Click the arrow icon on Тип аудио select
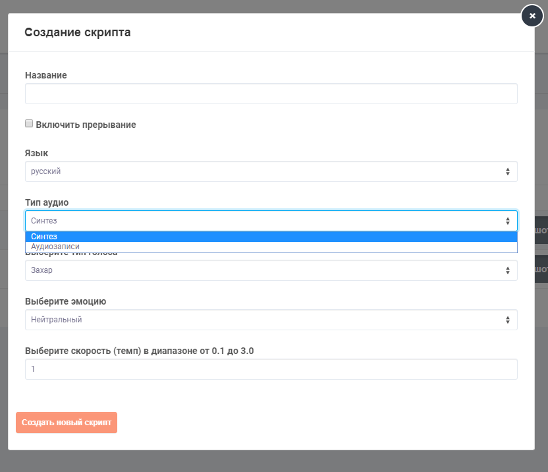Viewport: 548px width, 472px height. coord(507,221)
